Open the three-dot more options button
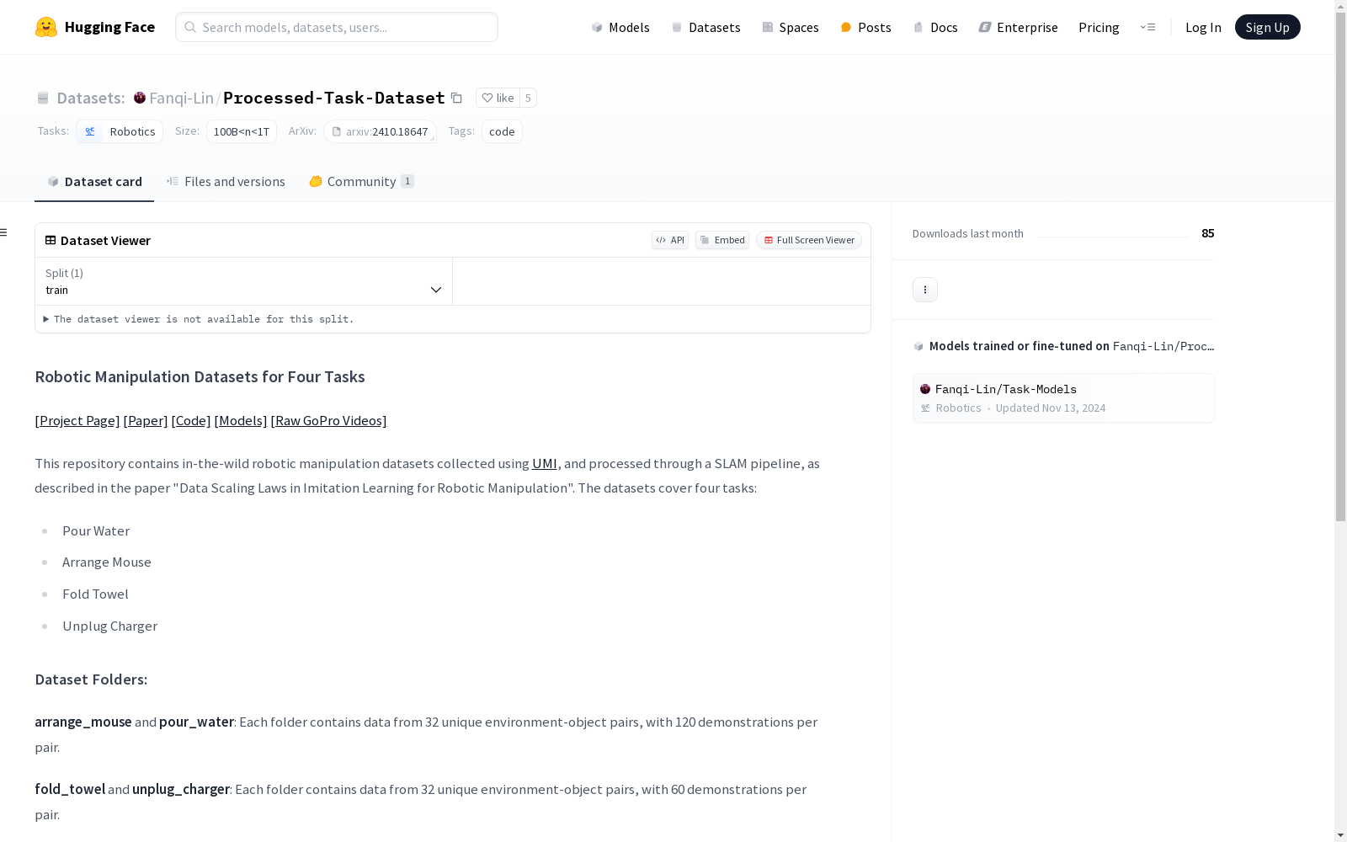This screenshot has height=842, width=1347. 925,290
